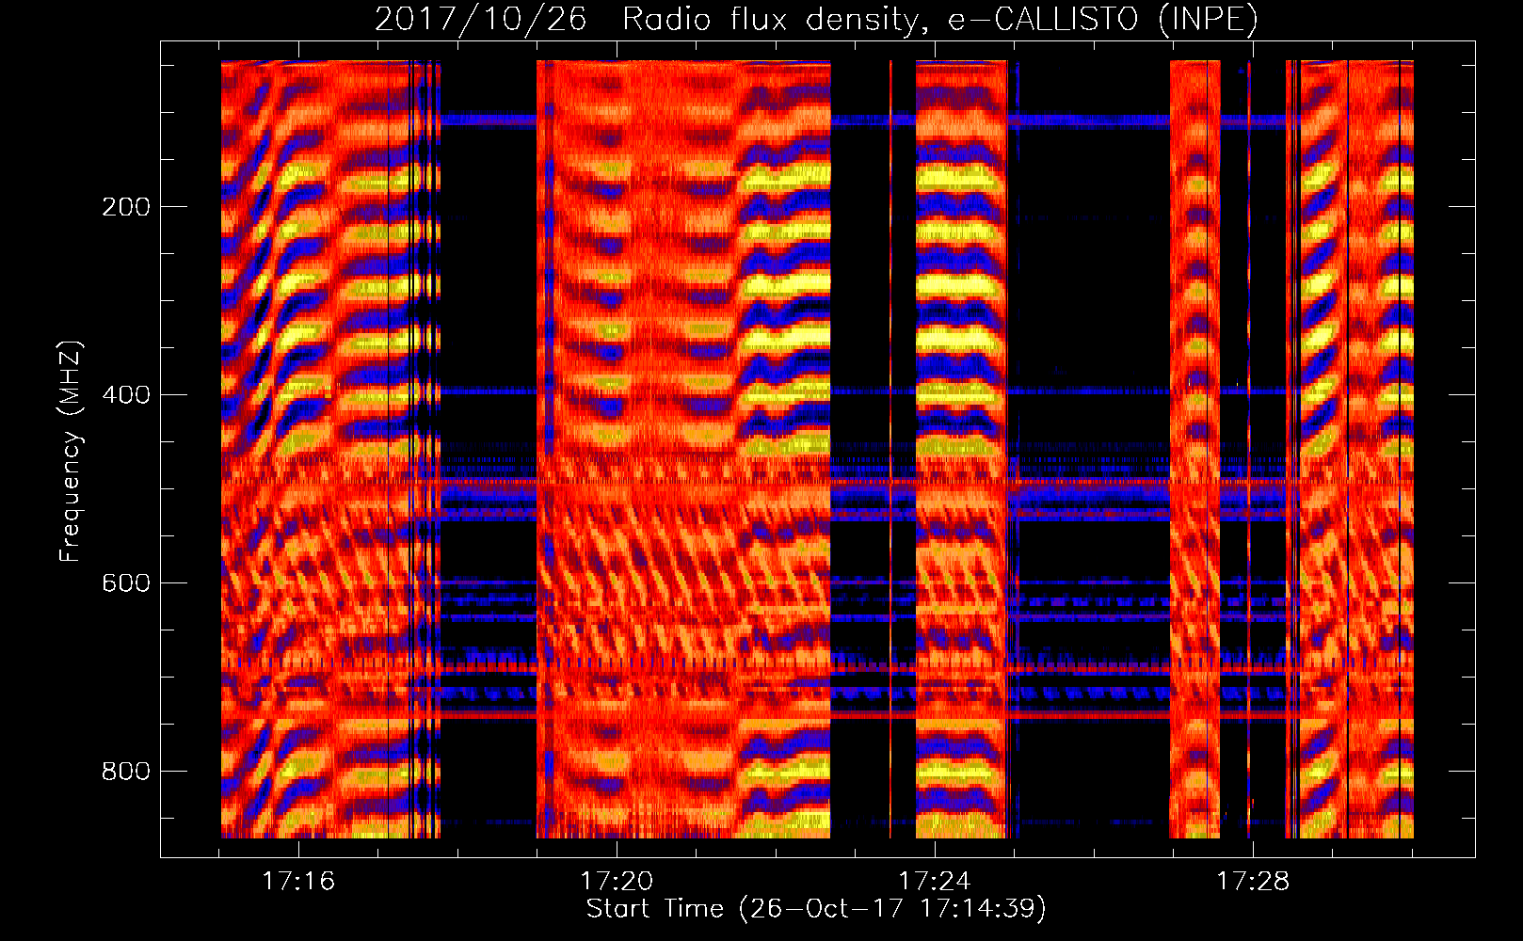Click the "Frequency (MHZ)" axis label

(70, 452)
